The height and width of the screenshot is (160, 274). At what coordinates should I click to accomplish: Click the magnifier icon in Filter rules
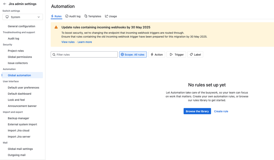click(54, 55)
